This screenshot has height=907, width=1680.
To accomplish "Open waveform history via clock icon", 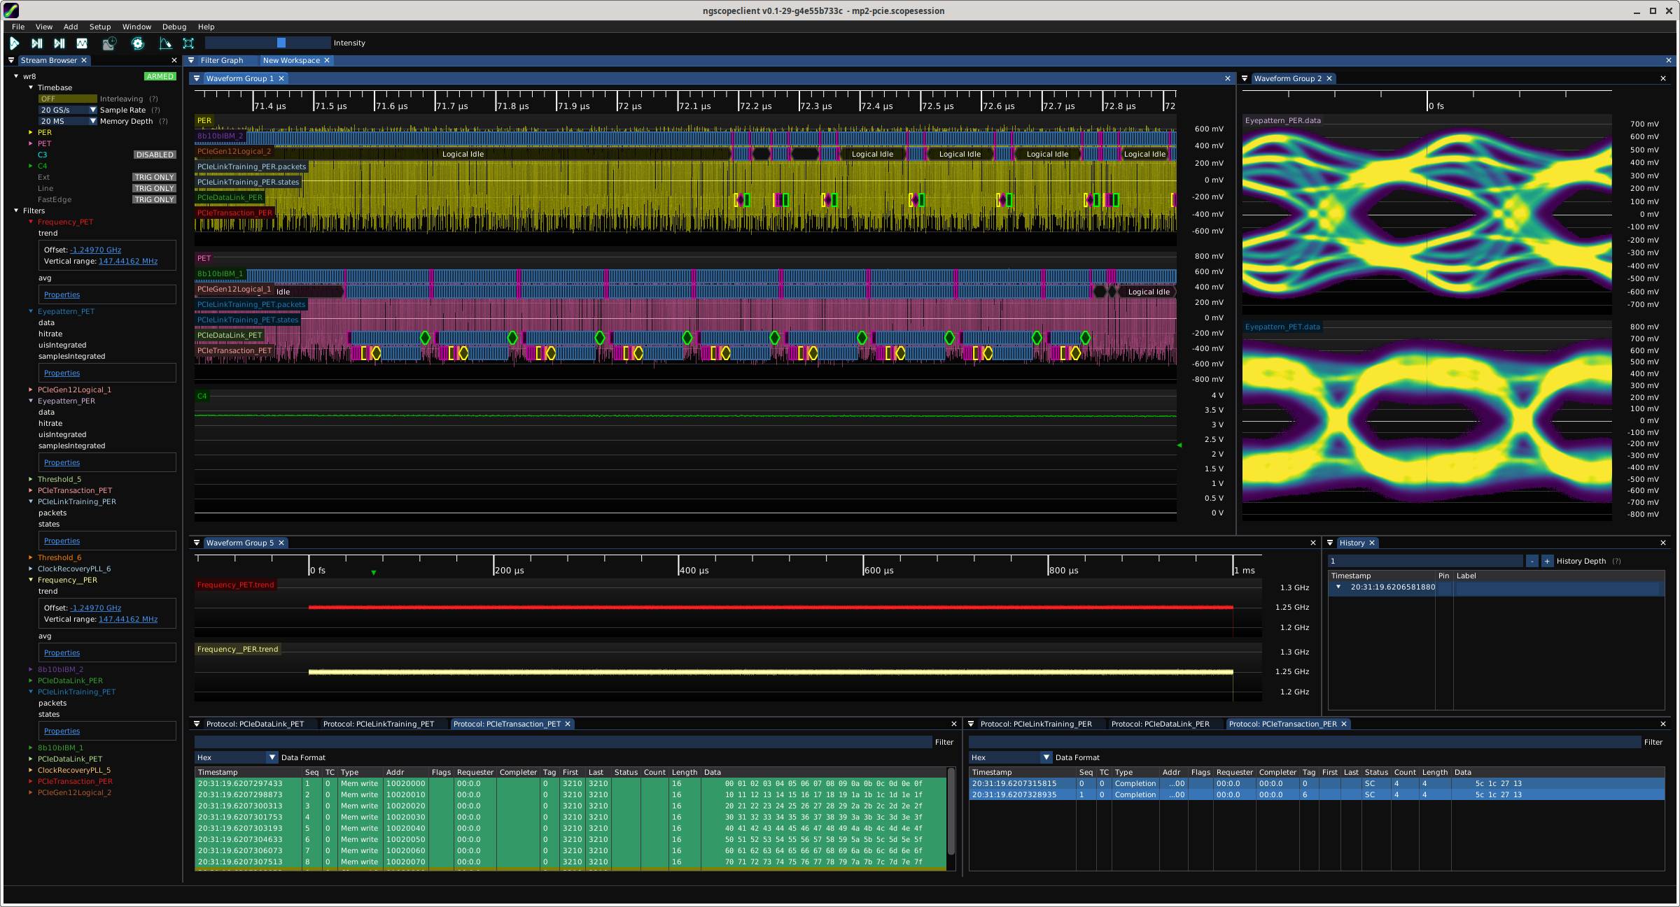I will [x=109, y=43].
